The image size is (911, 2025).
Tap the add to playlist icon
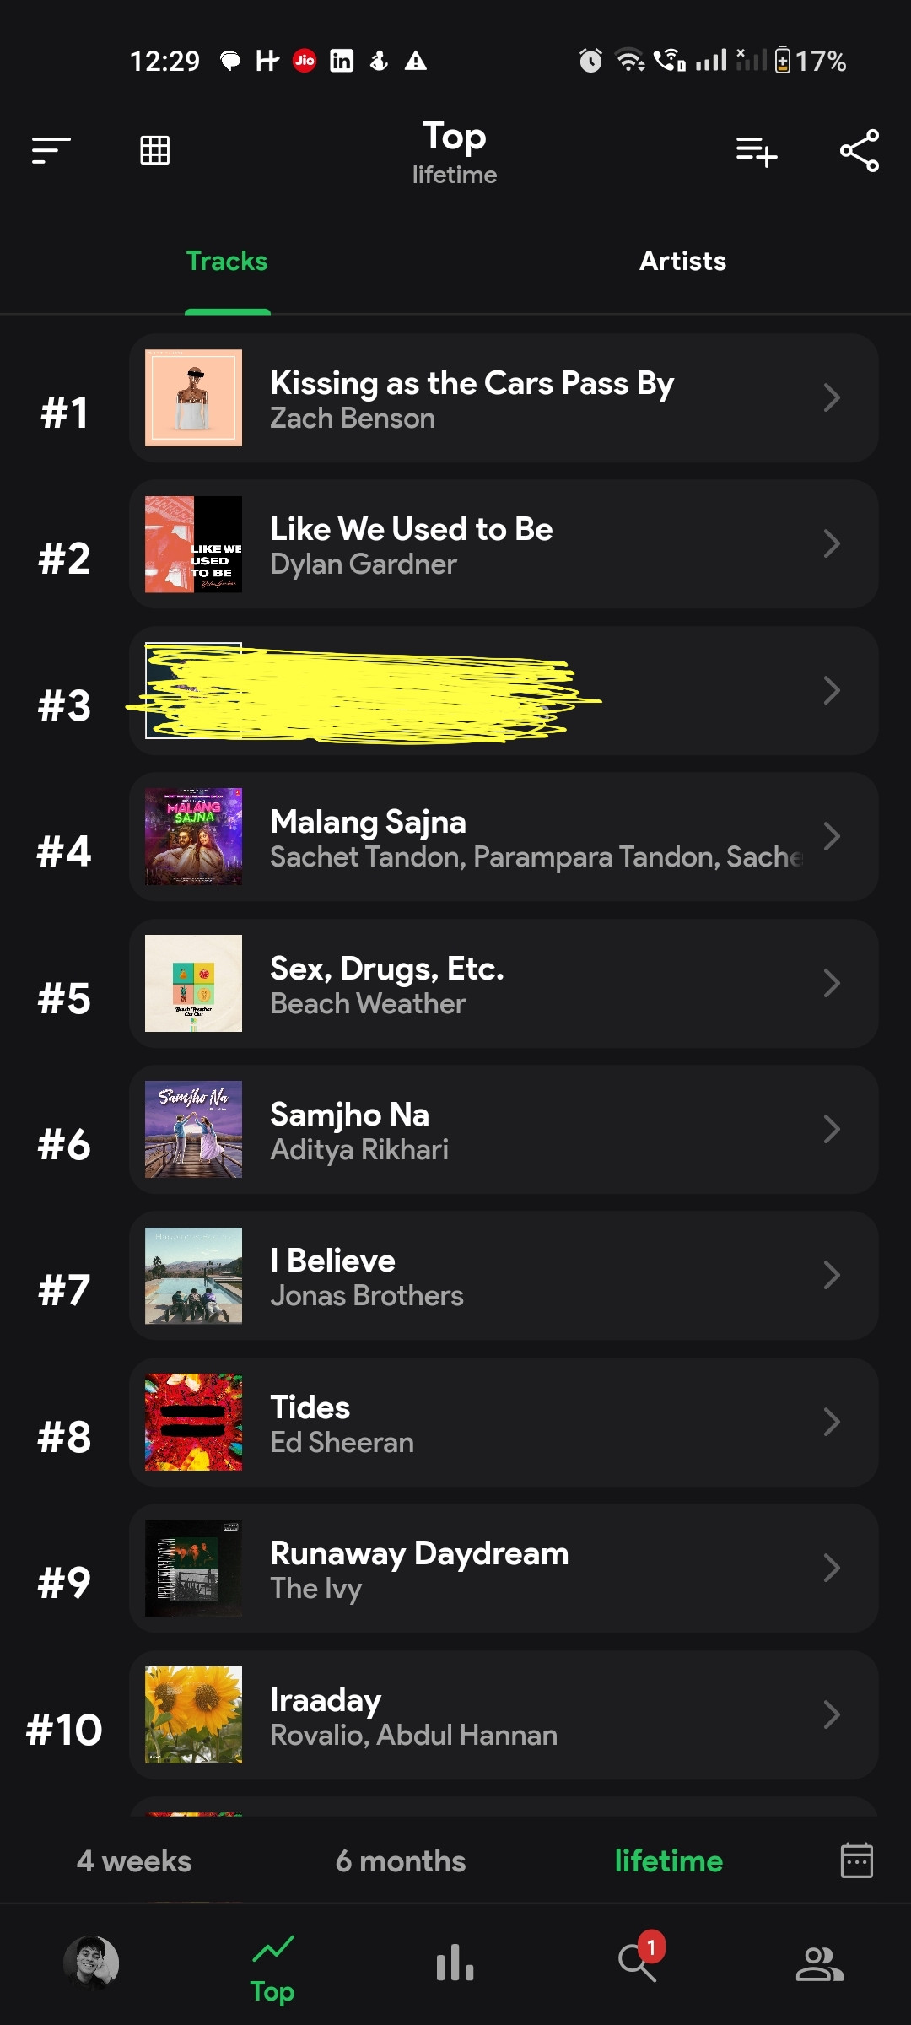[757, 152]
